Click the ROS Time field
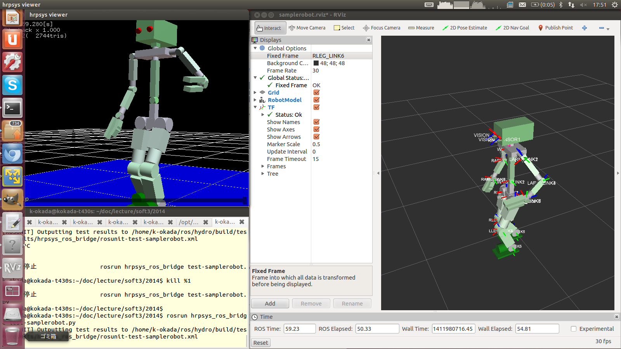The height and width of the screenshot is (349, 621). pyautogui.click(x=300, y=329)
